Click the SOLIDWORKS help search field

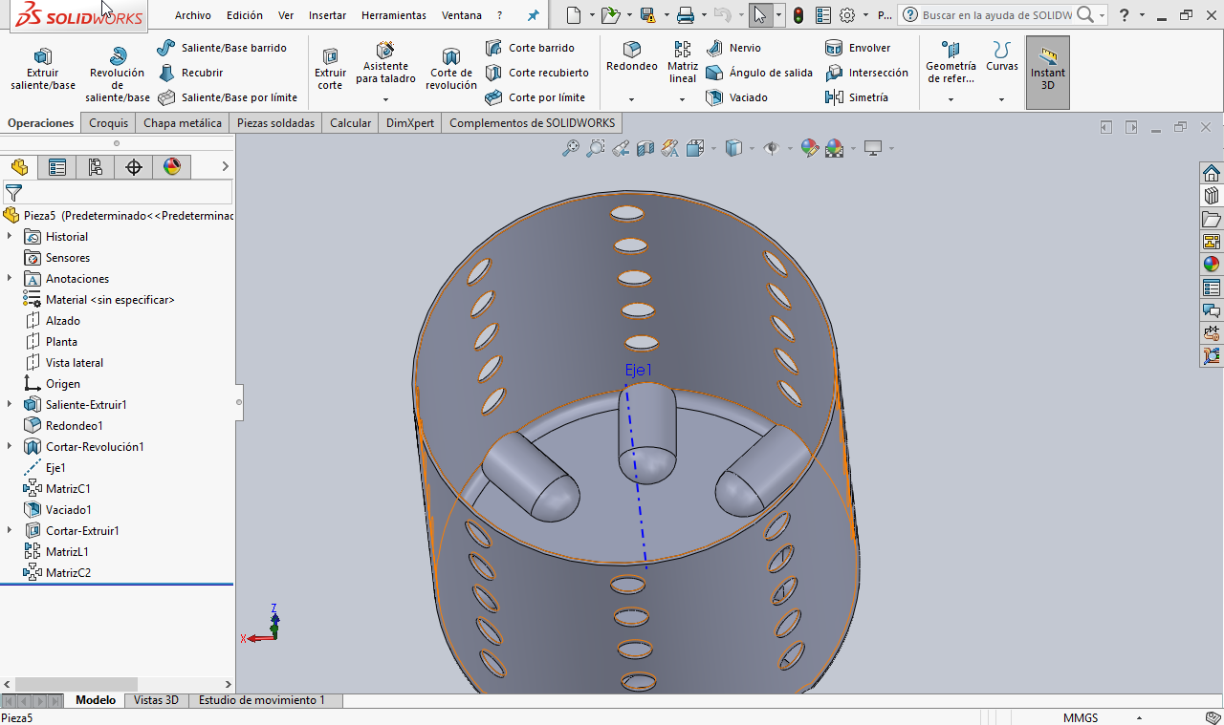[996, 15]
